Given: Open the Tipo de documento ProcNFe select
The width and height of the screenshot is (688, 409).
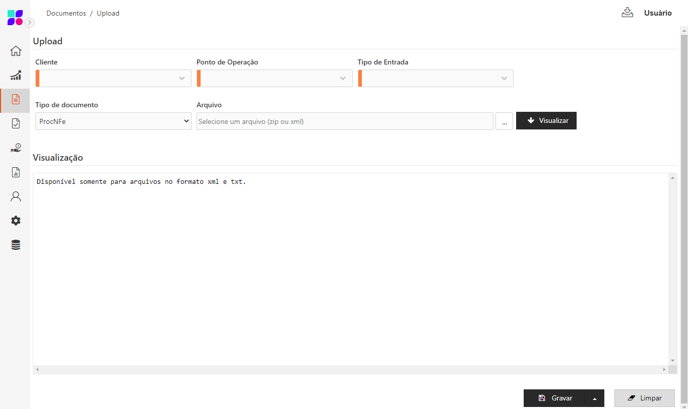Looking at the screenshot, I should 113,121.
